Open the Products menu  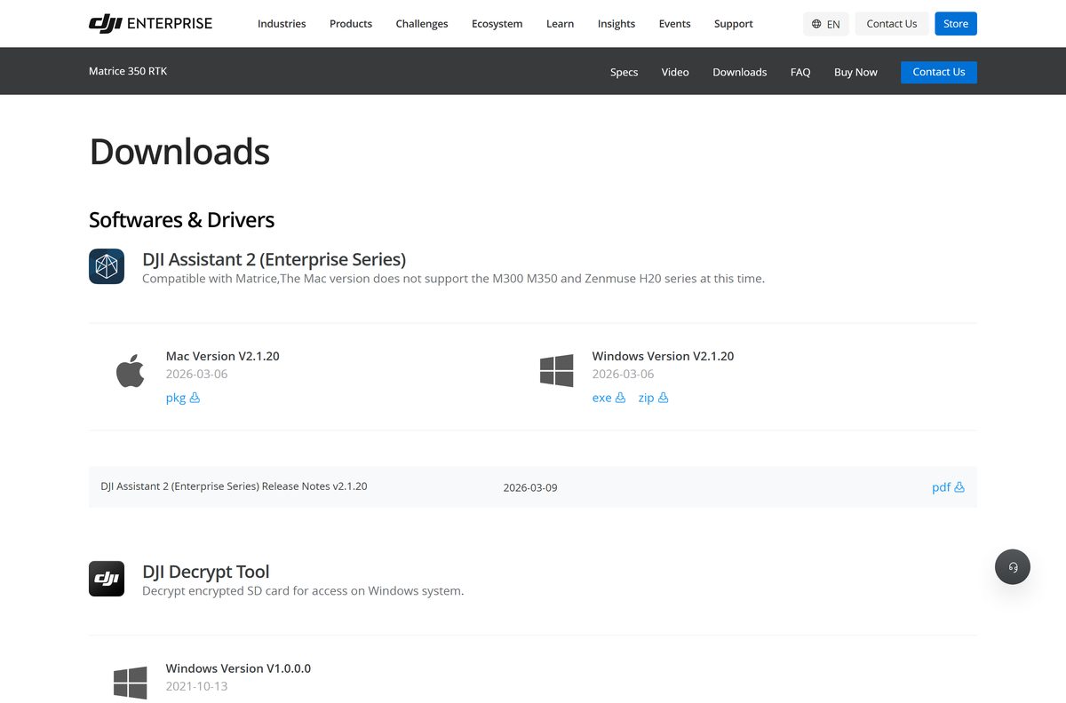pos(351,24)
